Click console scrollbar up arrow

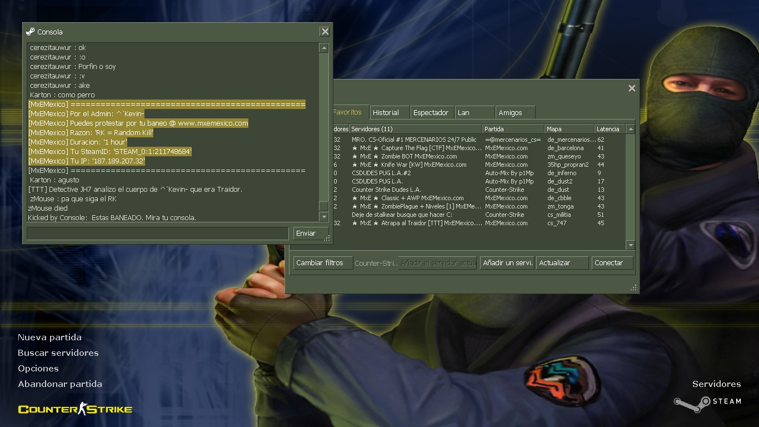pyautogui.click(x=324, y=48)
